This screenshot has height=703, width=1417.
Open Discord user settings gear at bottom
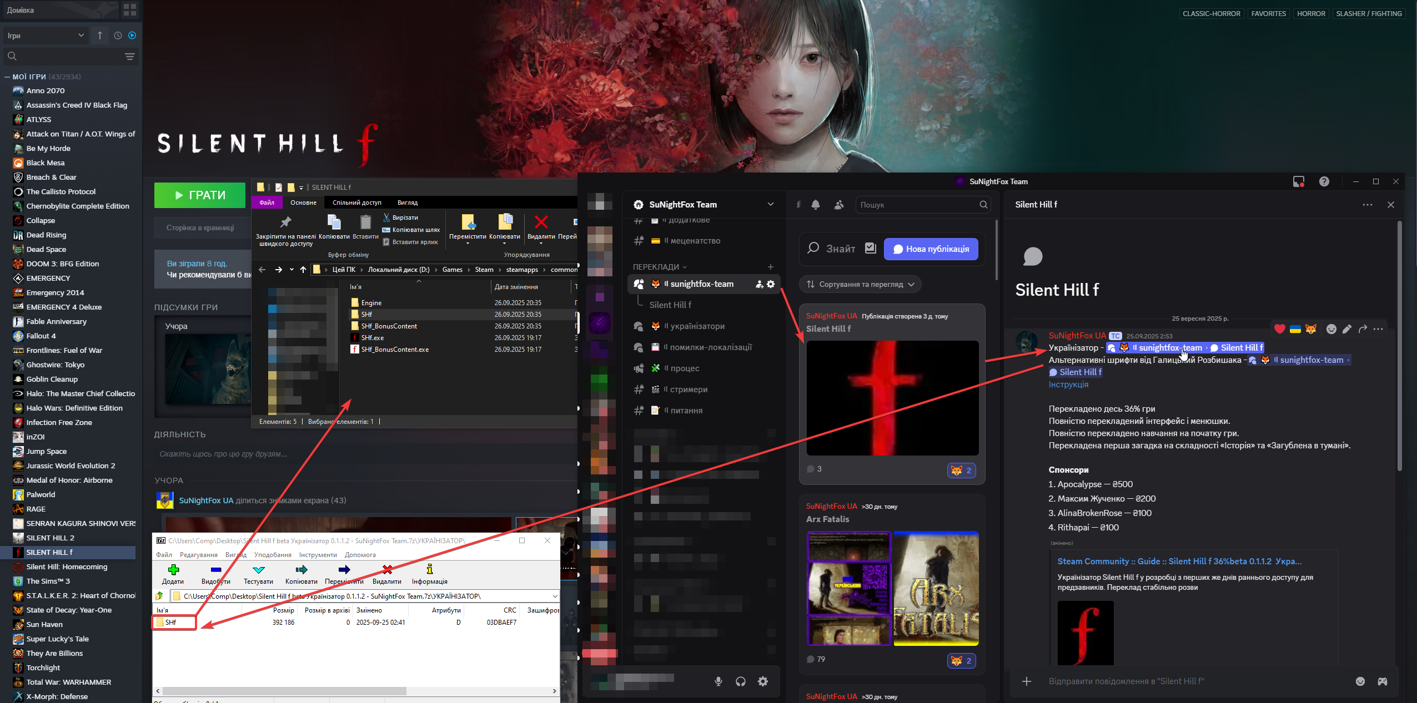[x=763, y=681]
